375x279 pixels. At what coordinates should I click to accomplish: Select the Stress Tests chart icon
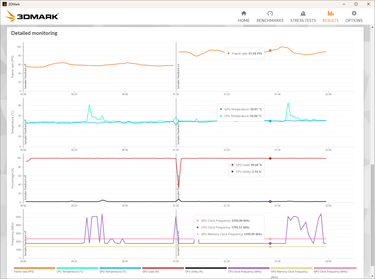[303, 13]
